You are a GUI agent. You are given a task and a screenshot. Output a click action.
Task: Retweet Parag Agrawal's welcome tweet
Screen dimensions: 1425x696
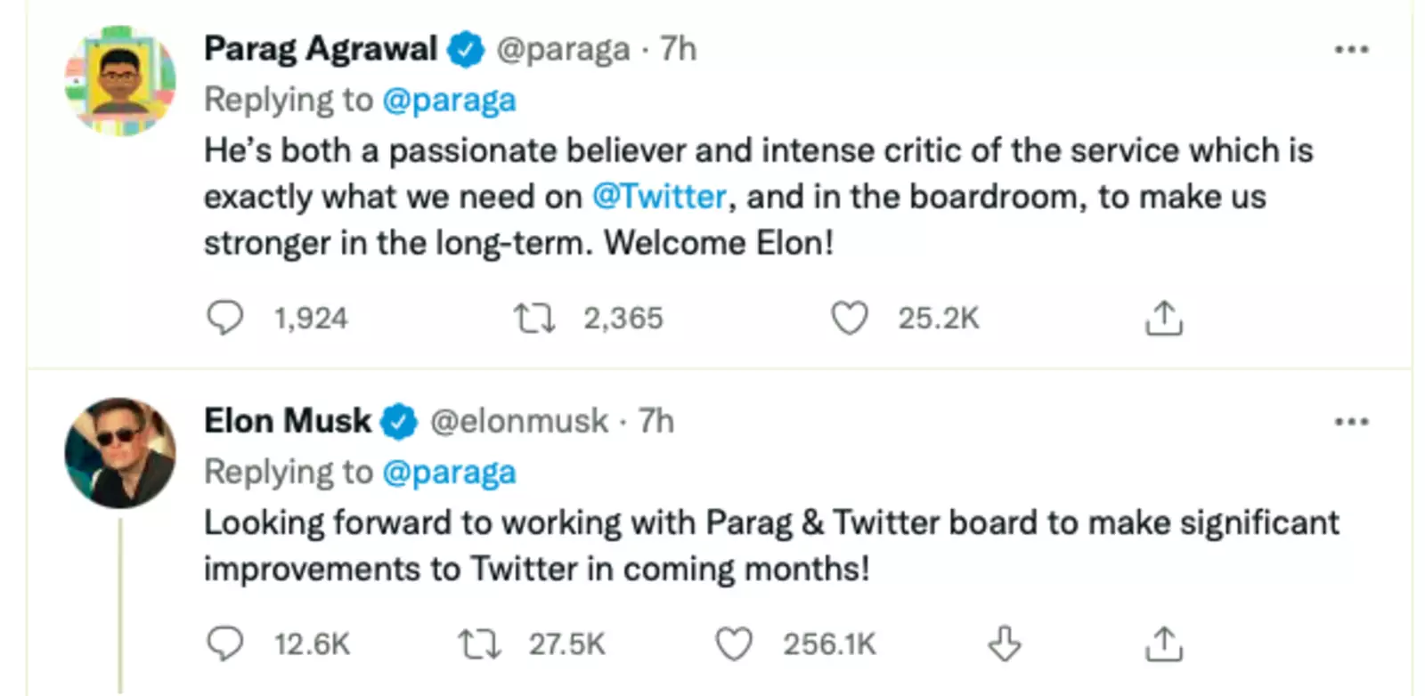tap(534, 318)
